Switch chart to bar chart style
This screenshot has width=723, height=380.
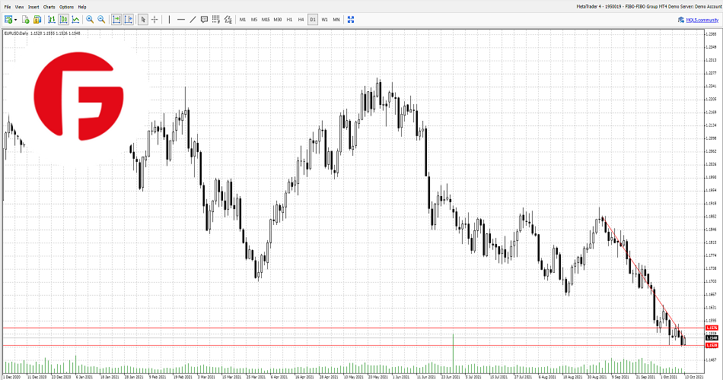[50, 19]
